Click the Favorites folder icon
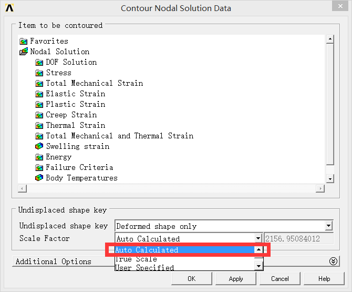 23,42
